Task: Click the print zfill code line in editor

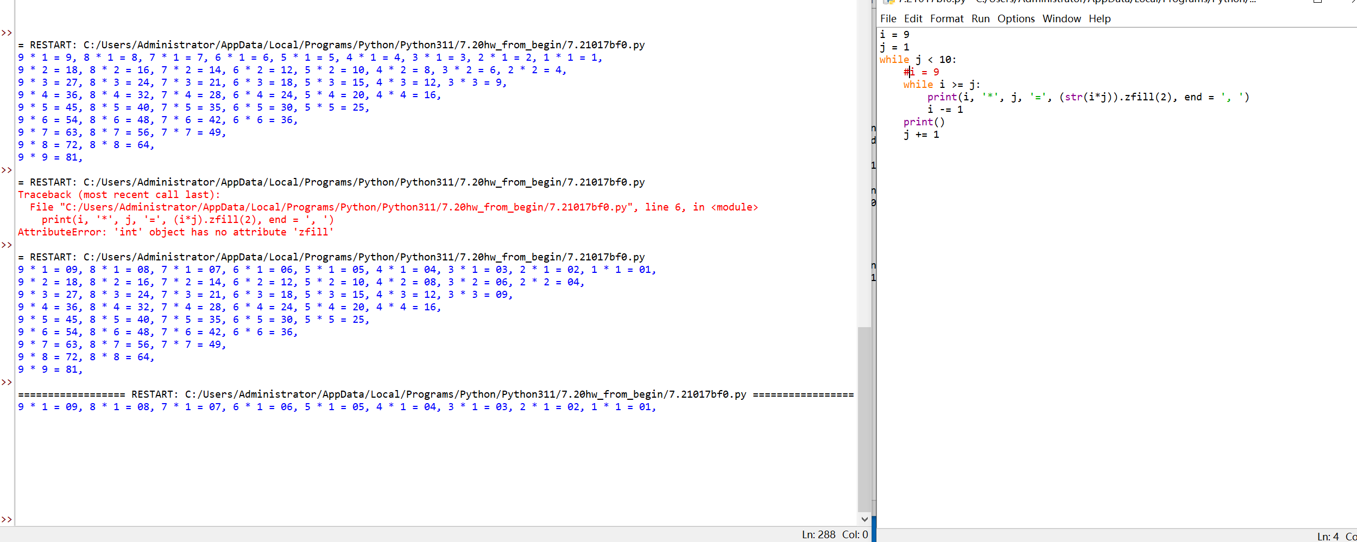Action: (1089, 97)
